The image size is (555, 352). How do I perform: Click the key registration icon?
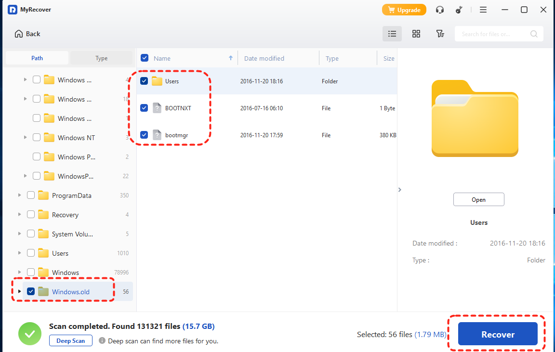pyautogui.click(x=461, y=10)
